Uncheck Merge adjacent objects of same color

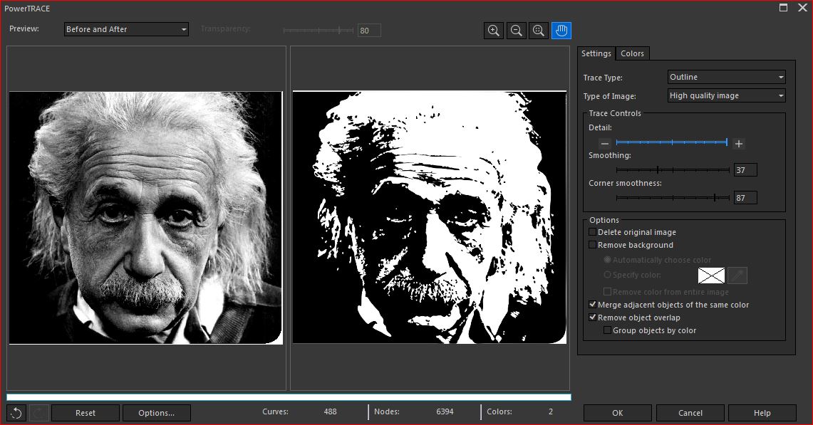[593, 304]
